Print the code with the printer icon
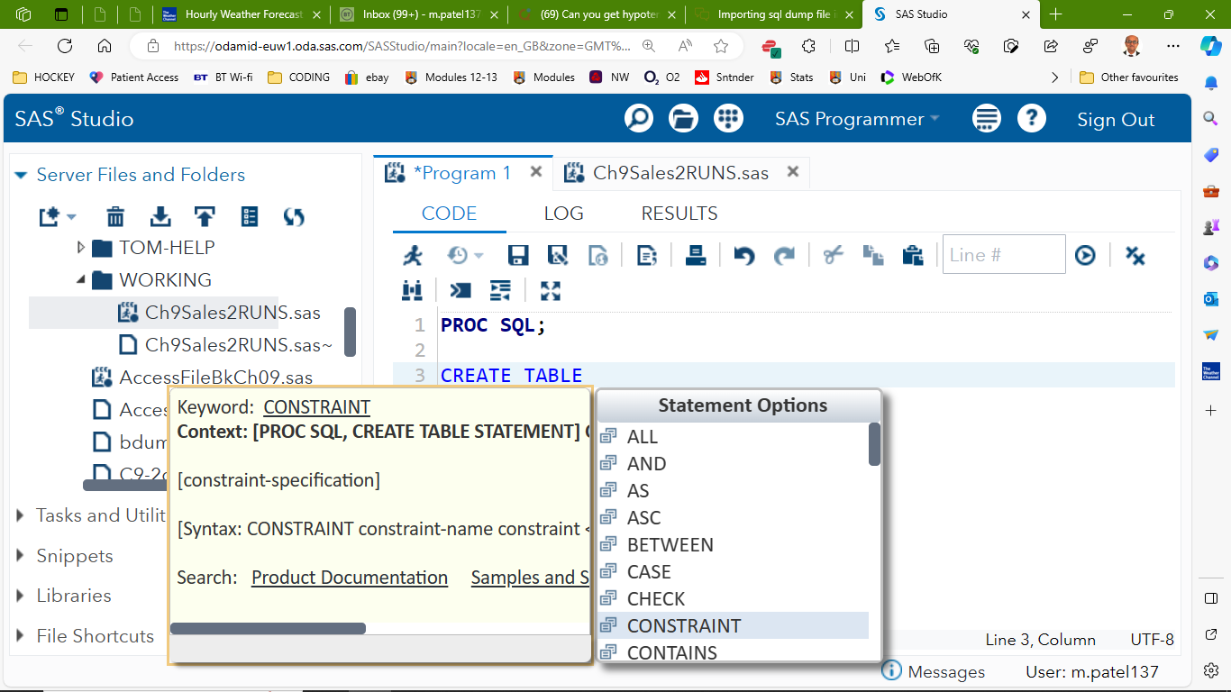The height and width of the screenshot is (692, 1231). 696,255
